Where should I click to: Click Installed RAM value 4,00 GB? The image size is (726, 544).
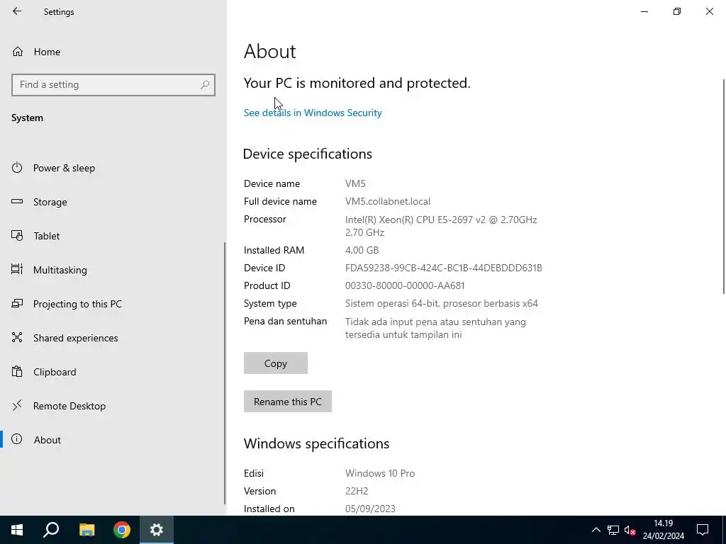(362, 250)
